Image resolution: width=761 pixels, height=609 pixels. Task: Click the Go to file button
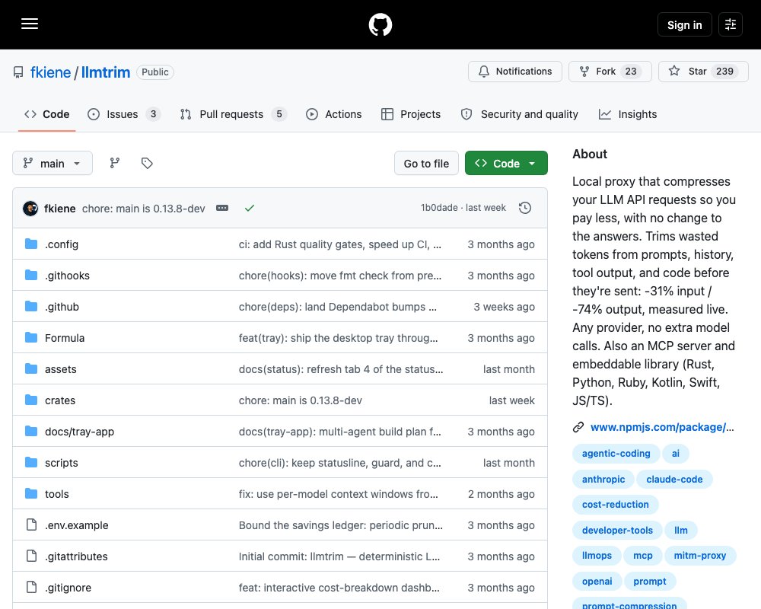pos(426,163)
